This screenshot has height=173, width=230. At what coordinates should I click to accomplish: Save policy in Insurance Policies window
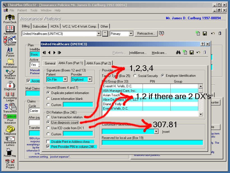click(205, 33)
